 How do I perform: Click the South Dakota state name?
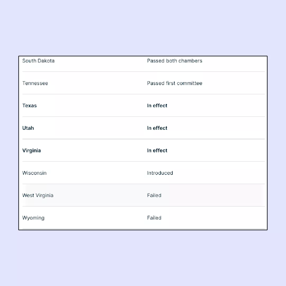38,61
